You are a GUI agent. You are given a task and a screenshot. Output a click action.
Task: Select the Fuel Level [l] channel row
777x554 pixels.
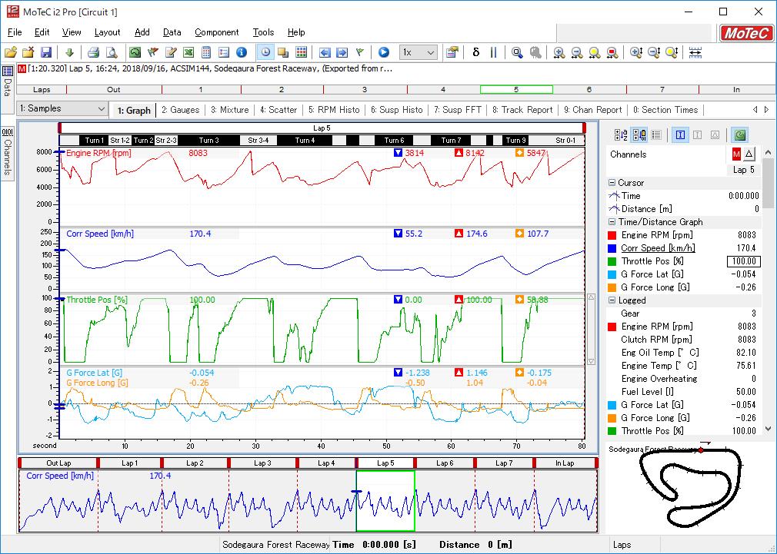[684, 392]
